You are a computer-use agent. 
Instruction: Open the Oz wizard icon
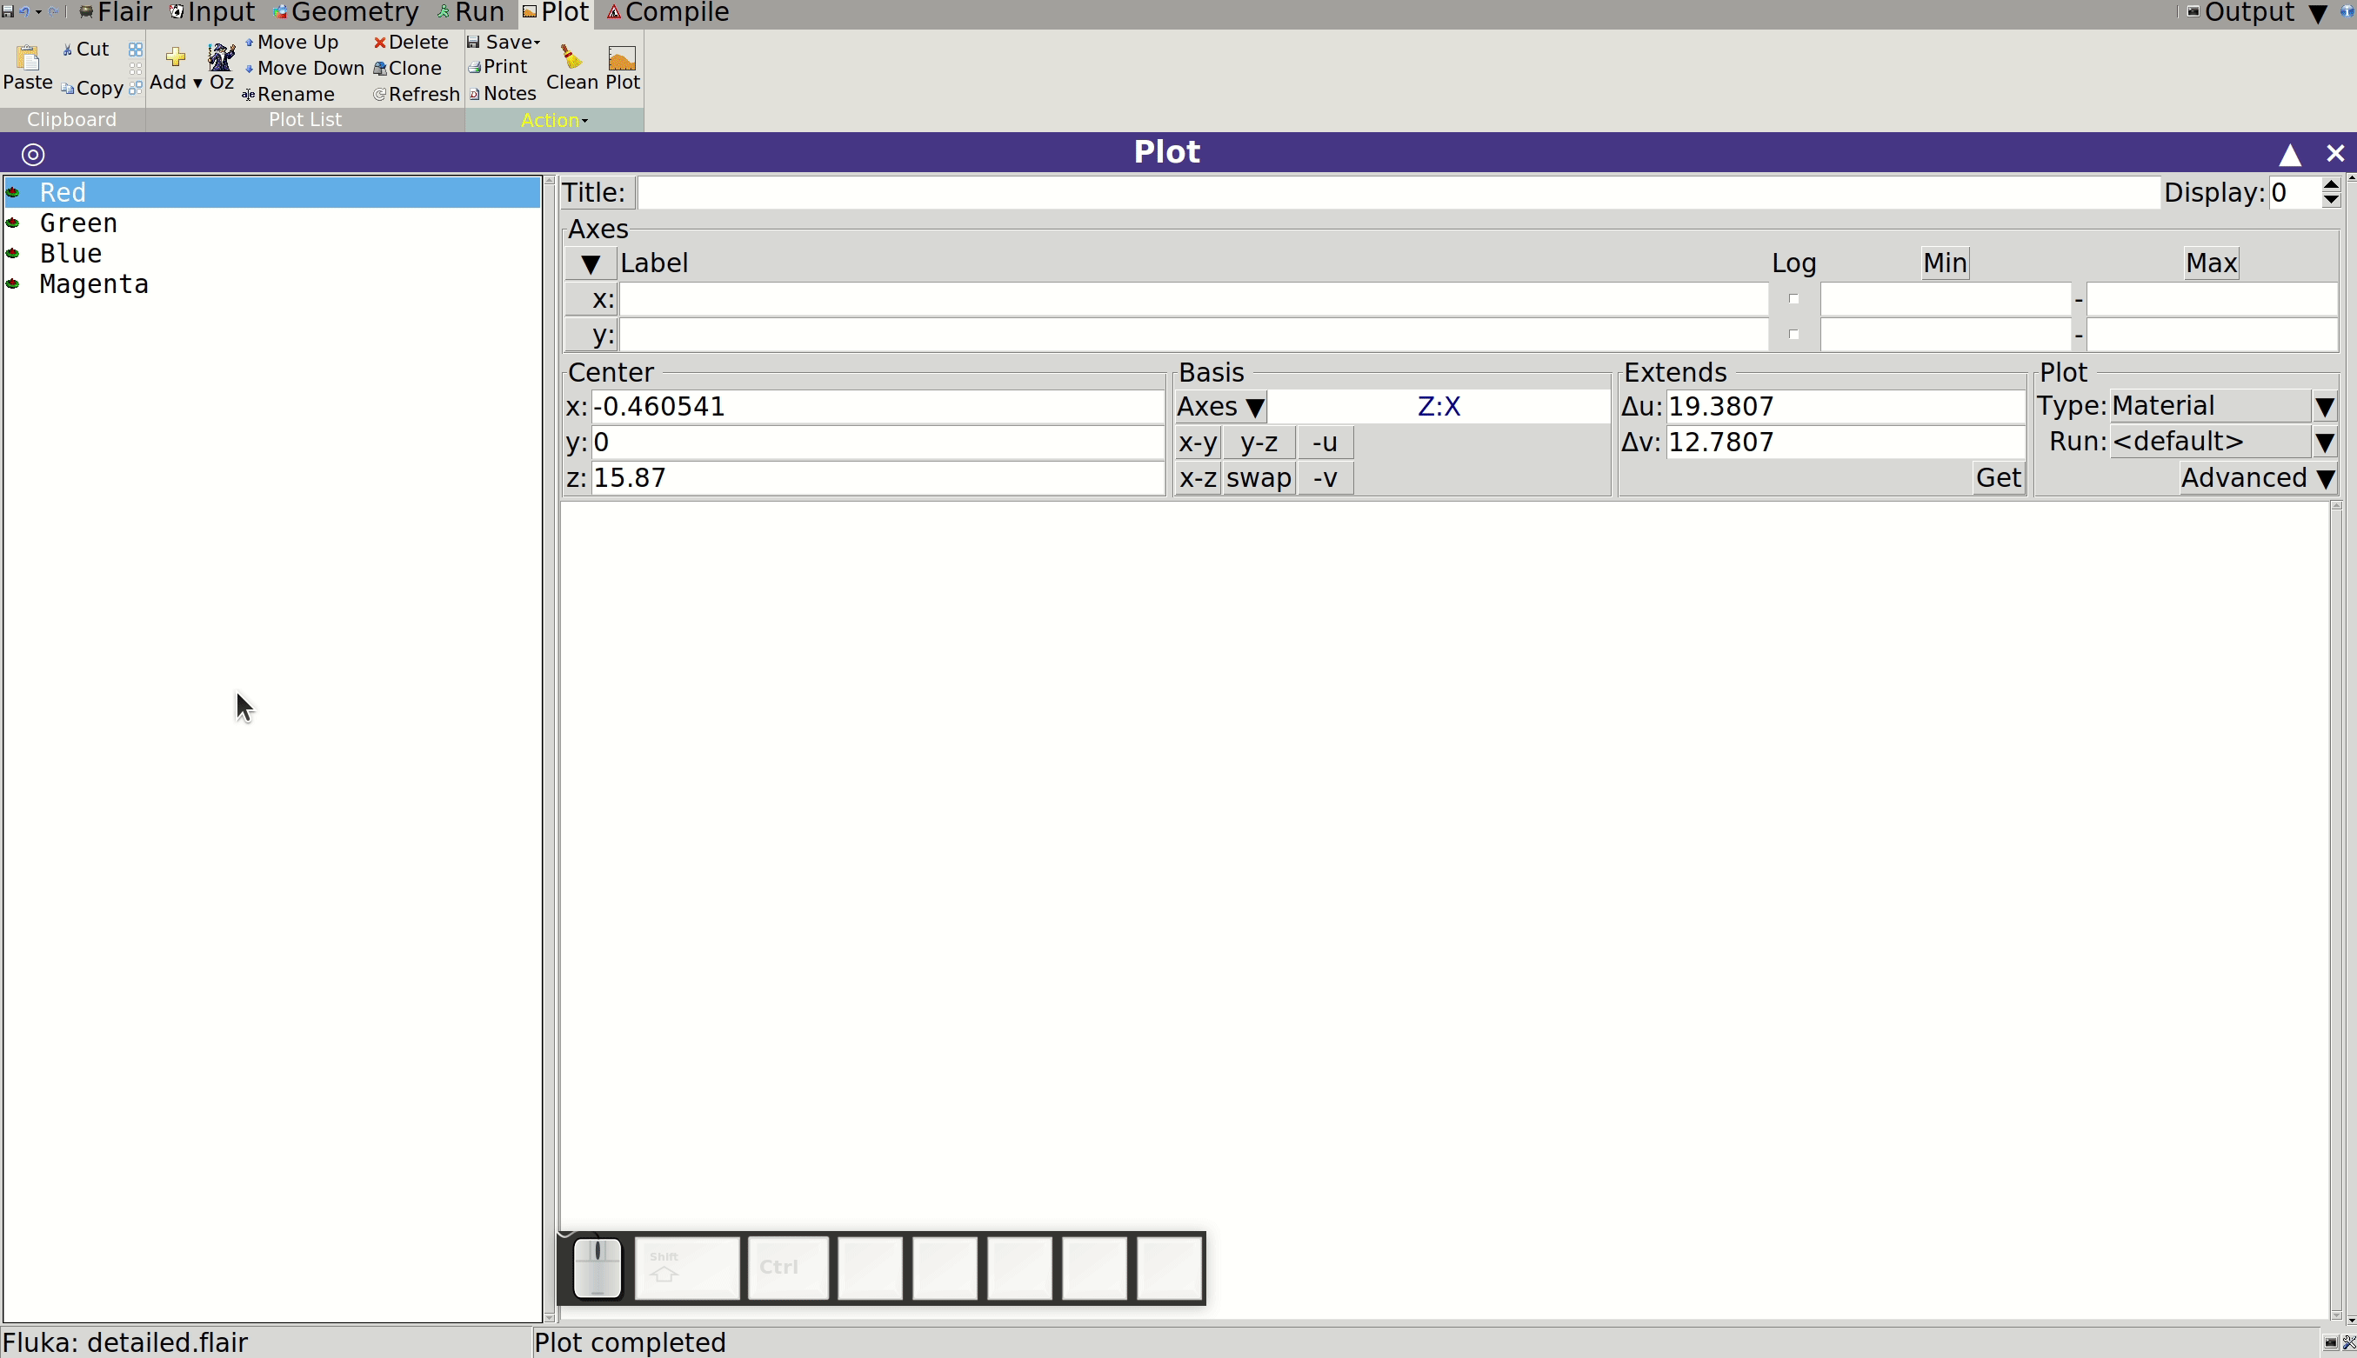[221, 58]
